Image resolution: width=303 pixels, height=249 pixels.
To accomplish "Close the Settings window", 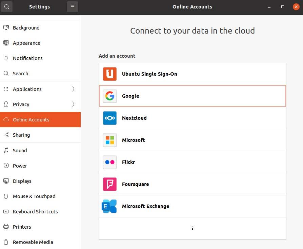I will point(296,7).
